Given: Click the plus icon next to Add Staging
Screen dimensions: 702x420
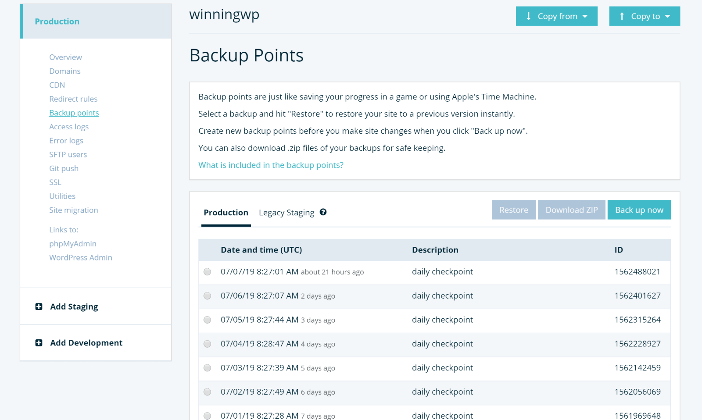Looking at the screenshot, I should [x=39, y=306].
